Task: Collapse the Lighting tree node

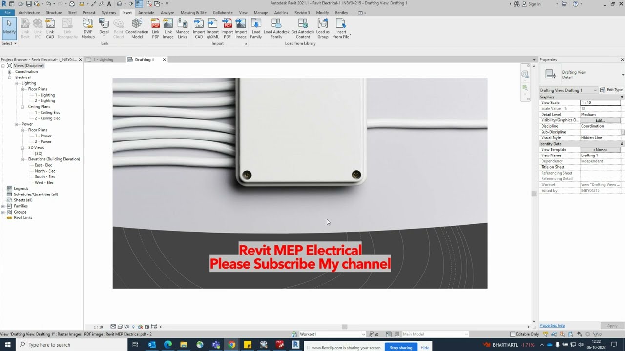Action: 16,83
